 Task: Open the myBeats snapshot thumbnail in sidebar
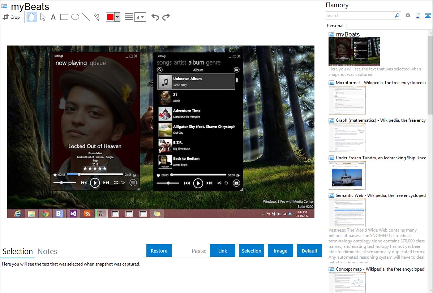pyautogui.click(x=354, y=51)
